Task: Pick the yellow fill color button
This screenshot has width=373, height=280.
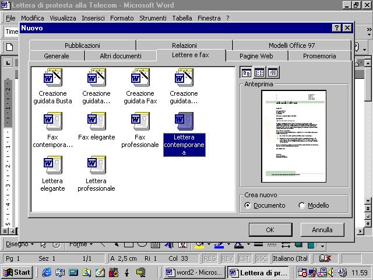Action: pos(199,245)
